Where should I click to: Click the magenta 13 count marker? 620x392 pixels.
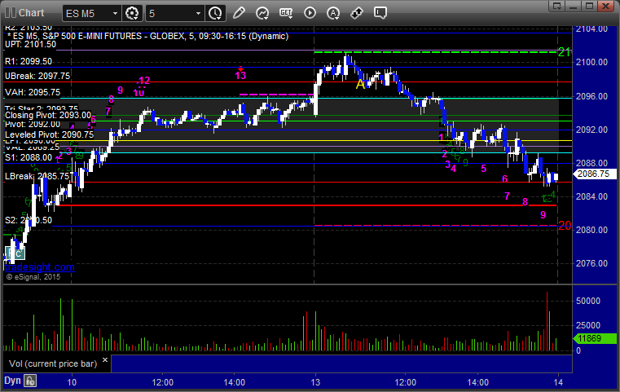(240, 75)
